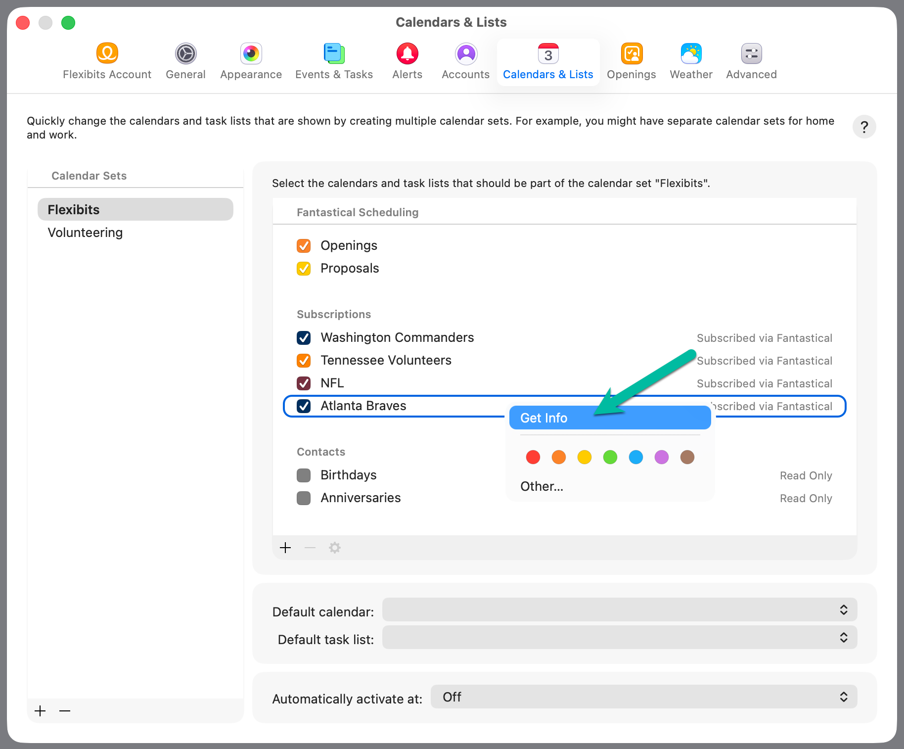904x749 pixels.
Task: Select the Proposals calendar name
Action: click(350, 268)
